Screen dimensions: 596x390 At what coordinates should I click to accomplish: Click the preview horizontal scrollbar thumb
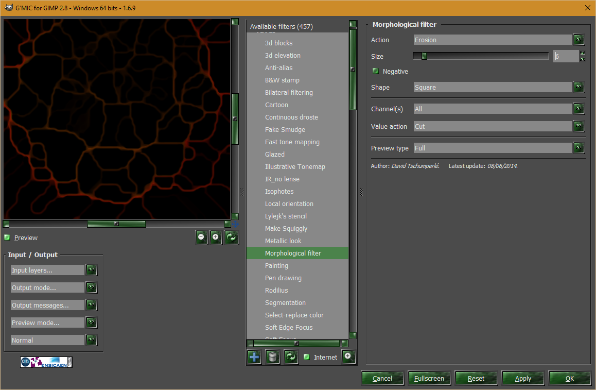point(116,224)
